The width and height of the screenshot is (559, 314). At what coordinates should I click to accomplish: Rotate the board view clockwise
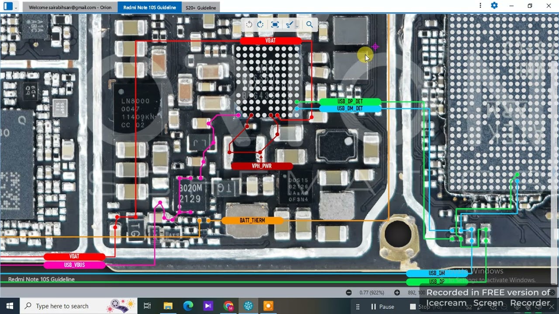click(x=260, y=24)
